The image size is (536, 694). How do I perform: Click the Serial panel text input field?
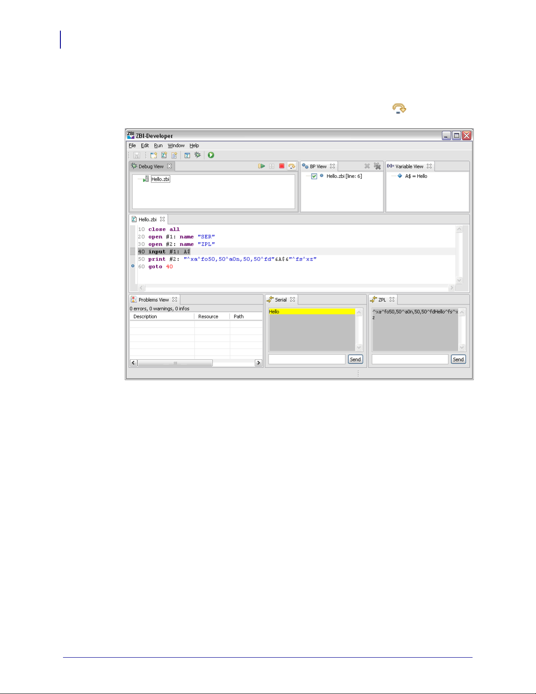click(307, 359)
